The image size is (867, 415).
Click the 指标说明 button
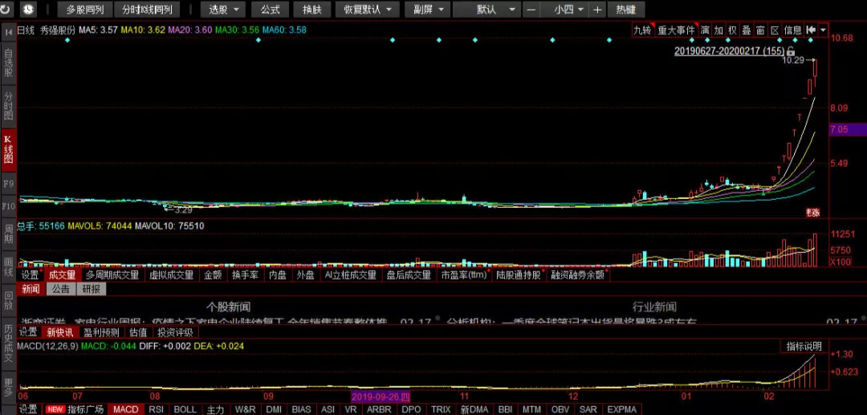pyautogui.click(x=804, y=346)
